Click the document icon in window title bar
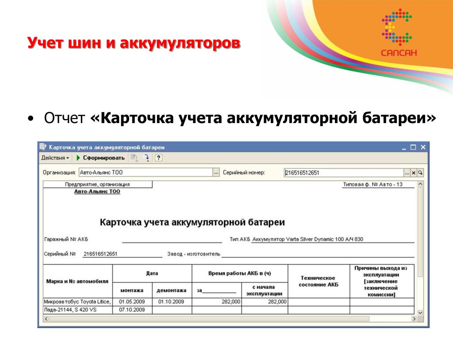The image size is (453, 340). [x=43, y=147]
